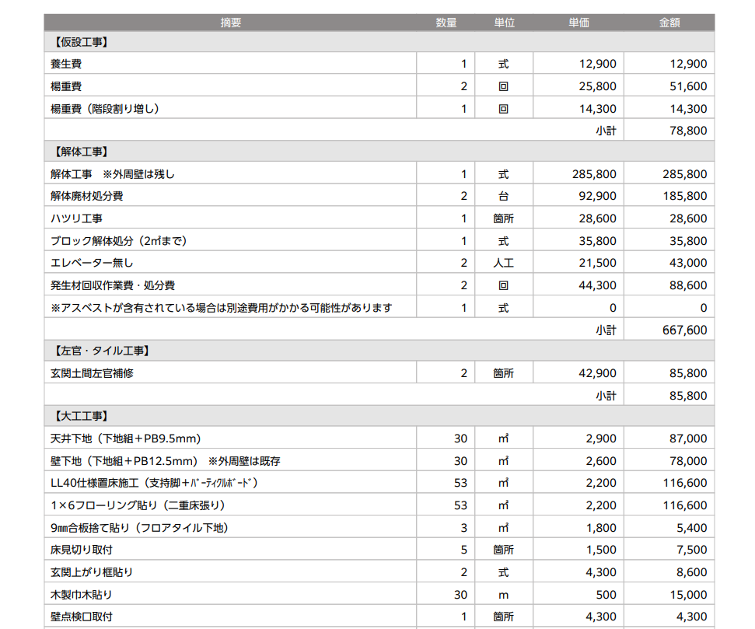
Task: Click the 解体廃材処分費 description cell
Action: pyautogui.click(x=87, y=196)
